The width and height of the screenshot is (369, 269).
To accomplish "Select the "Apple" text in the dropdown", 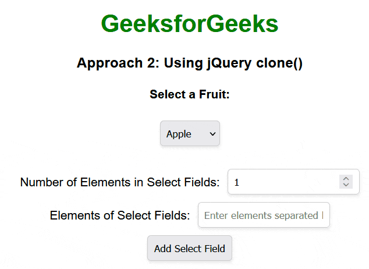I will click(x=179, y=134).
